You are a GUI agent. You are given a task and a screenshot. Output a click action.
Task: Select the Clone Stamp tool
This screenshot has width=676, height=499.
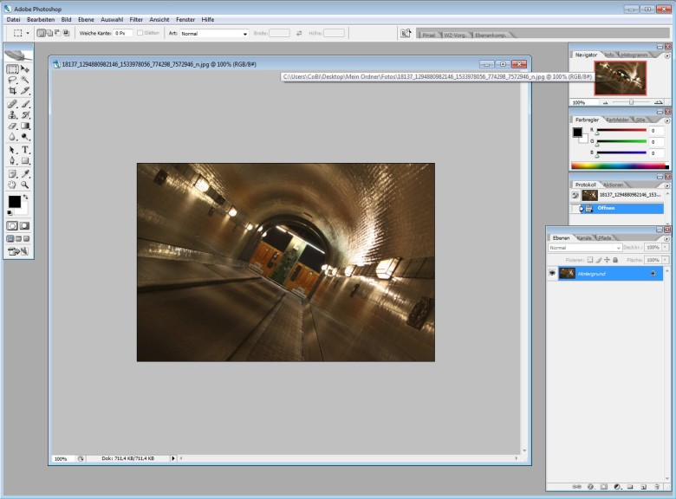click(x=12, y=115)
